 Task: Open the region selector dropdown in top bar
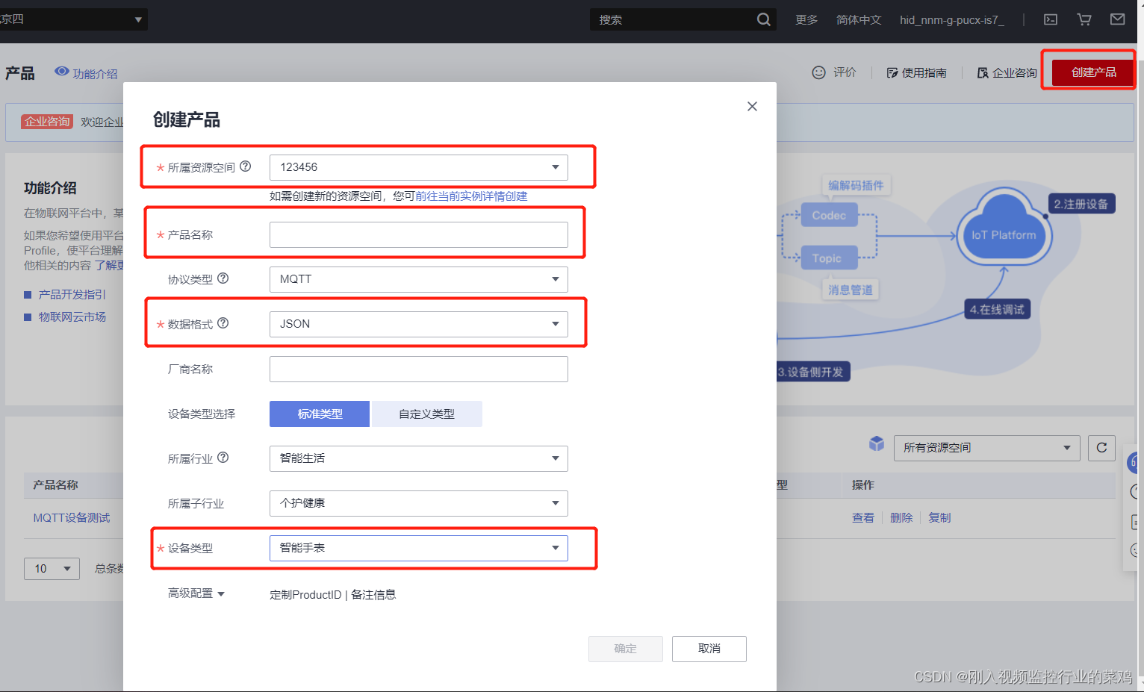(x=73, y=19)
